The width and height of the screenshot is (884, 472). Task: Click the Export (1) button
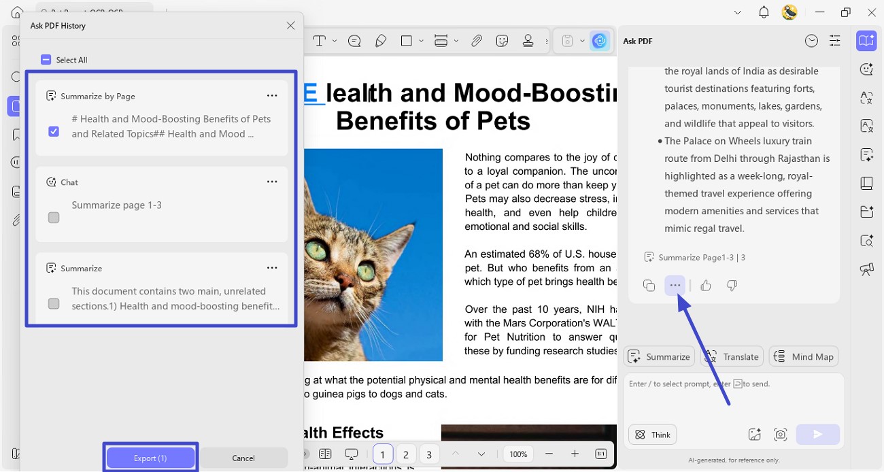pyautogui.click(x=150, y=458)
